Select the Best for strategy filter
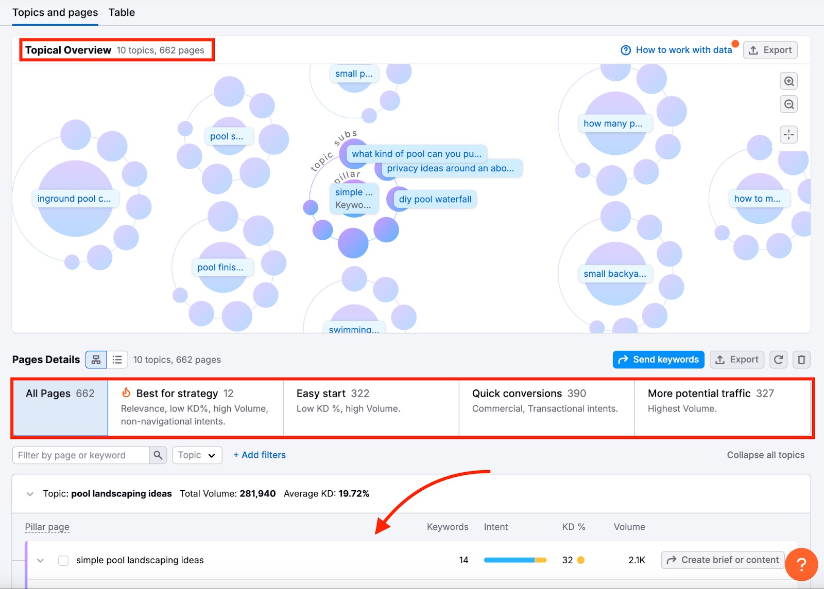 [196, 408]
